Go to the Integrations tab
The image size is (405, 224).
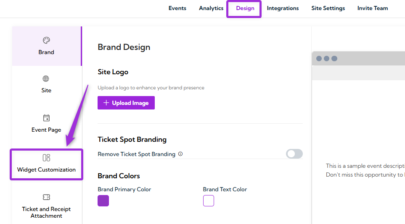coord(283,8)
